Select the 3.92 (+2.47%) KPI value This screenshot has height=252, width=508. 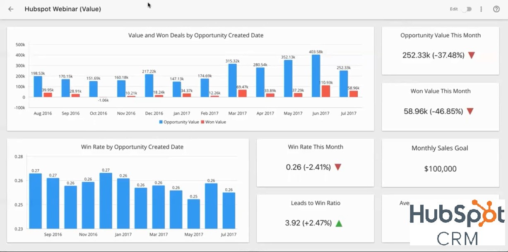tap(308, 223)
